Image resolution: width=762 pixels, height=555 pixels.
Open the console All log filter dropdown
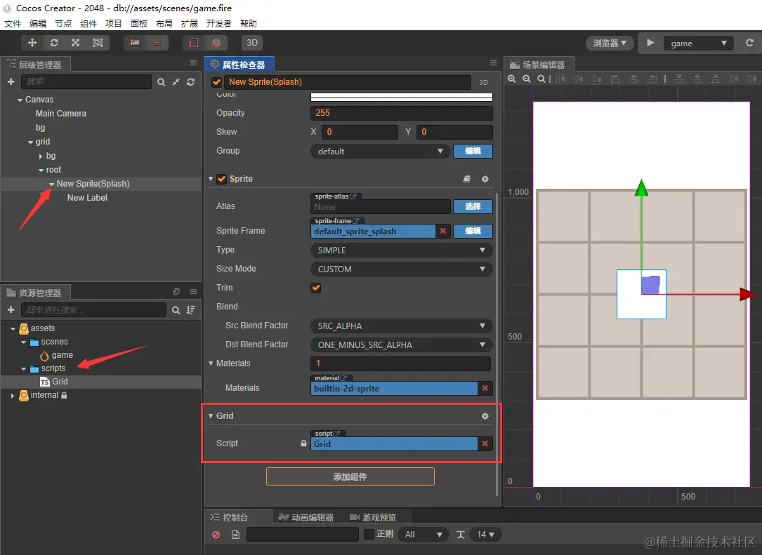423,535
